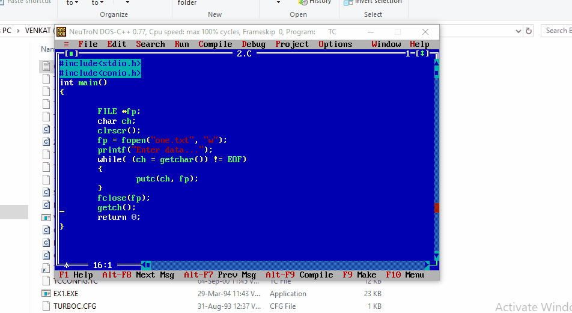Open the system menu (≡) in Turbo C
This screenshot has height=313, width=572.
(x=66, y=44)
